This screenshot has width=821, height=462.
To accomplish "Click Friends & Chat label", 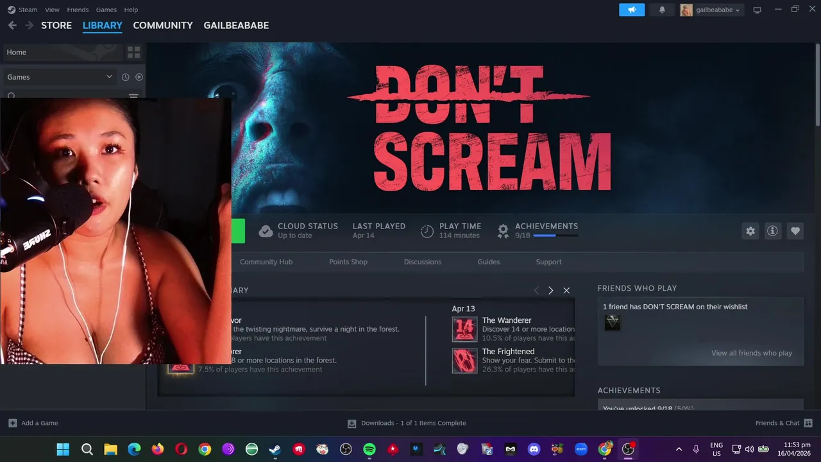I will pyautogui.click(x=777, y=423).
